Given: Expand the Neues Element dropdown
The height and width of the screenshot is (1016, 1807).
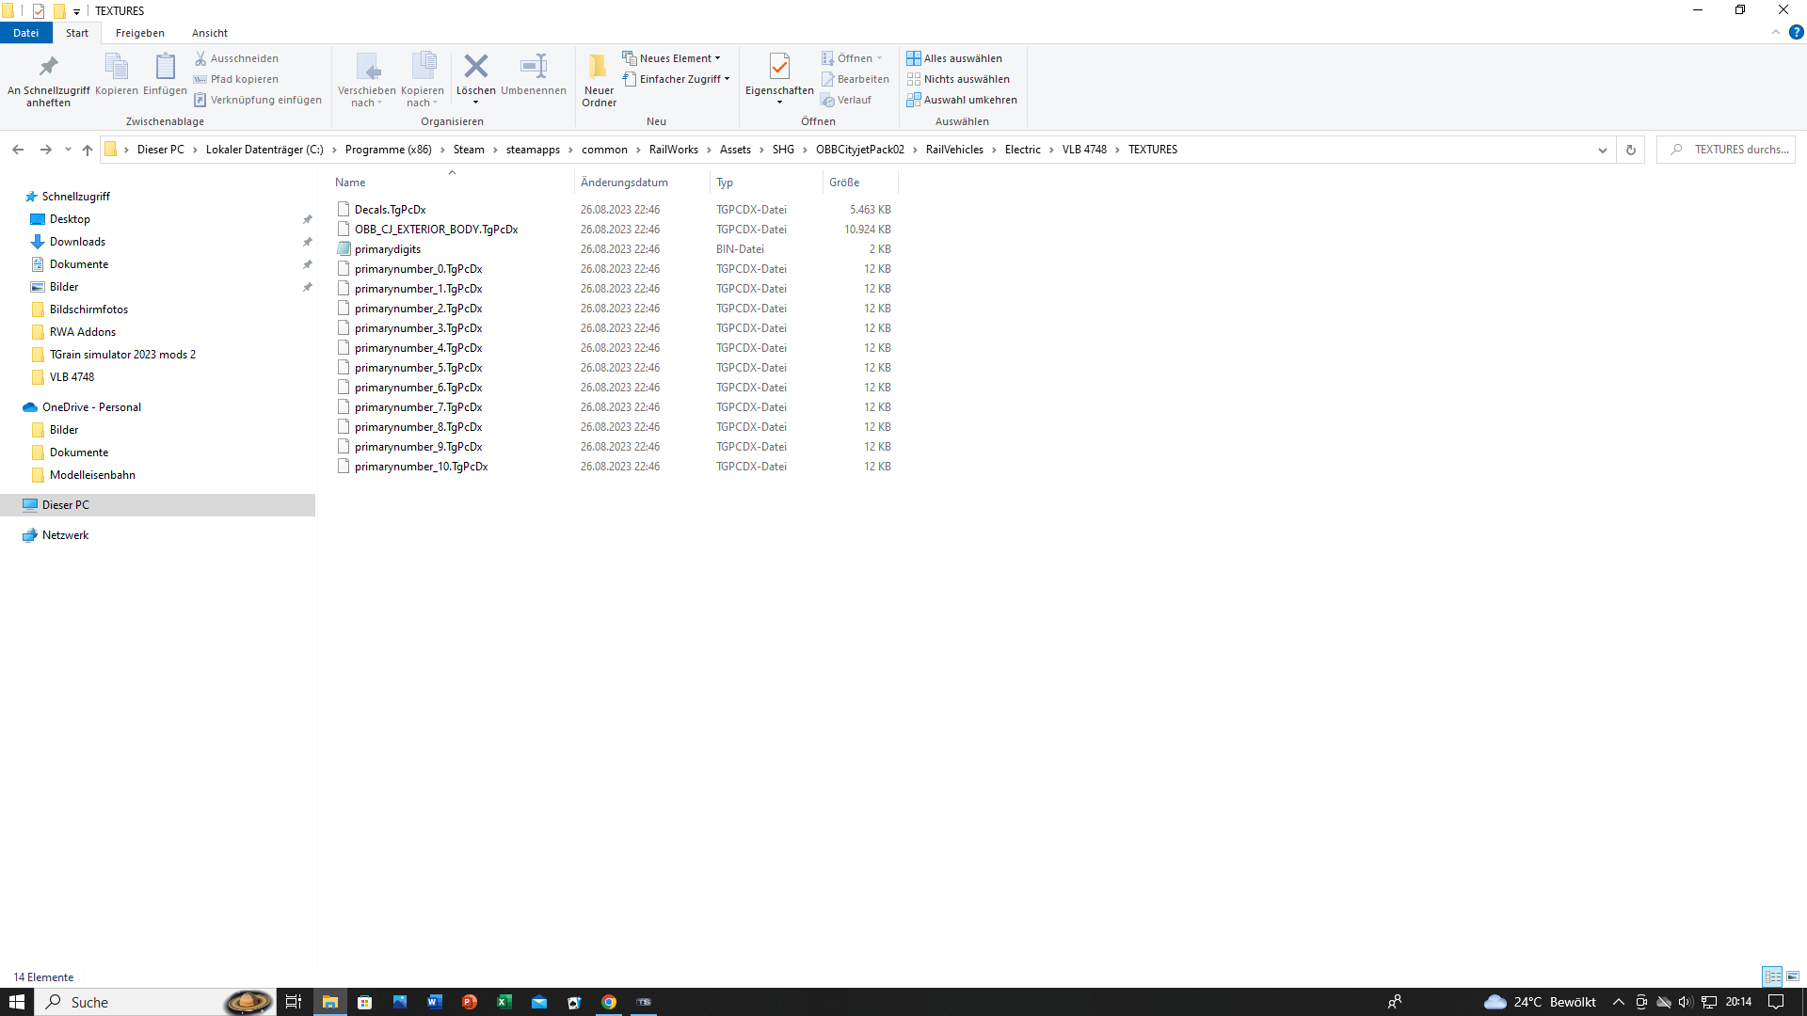Looking at the screenshot, I should point(672,58).
